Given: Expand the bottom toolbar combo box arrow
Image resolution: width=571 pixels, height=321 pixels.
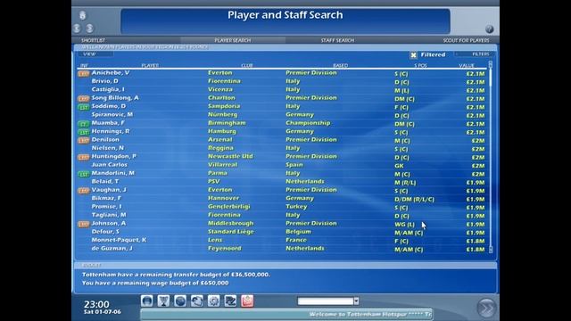Looking at the screenshot, I should [356, 301].
